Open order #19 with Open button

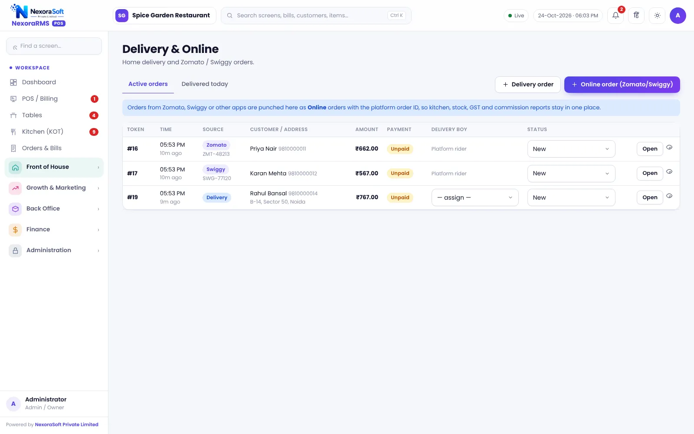coord(650,197)
